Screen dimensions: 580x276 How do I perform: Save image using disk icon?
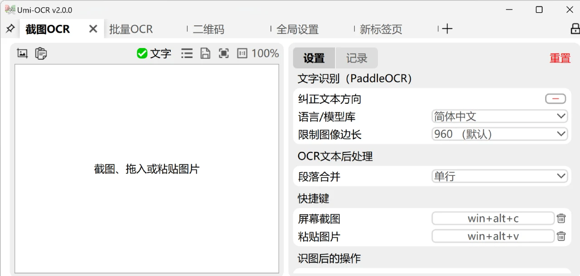[205, 53]
